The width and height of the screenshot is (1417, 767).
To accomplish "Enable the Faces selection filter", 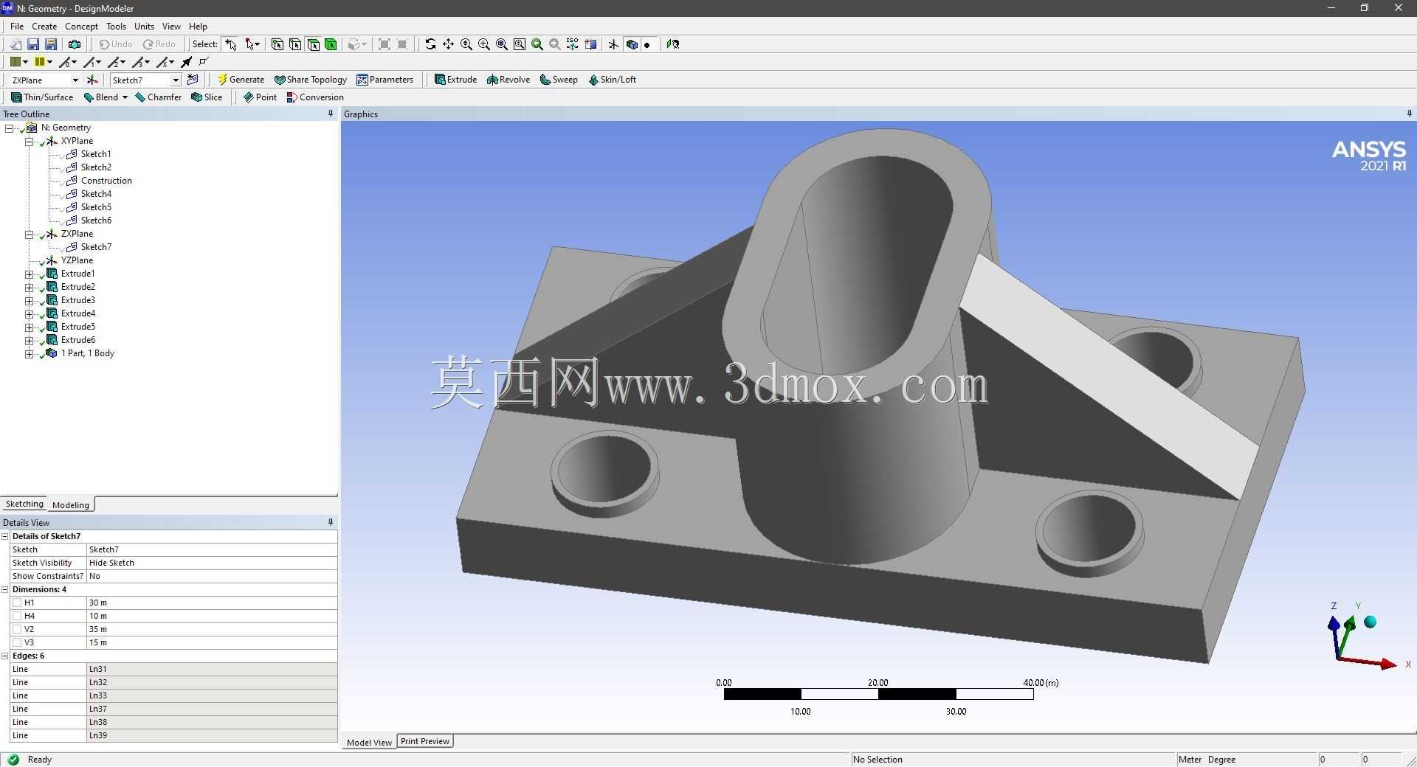I will point(313,44).
